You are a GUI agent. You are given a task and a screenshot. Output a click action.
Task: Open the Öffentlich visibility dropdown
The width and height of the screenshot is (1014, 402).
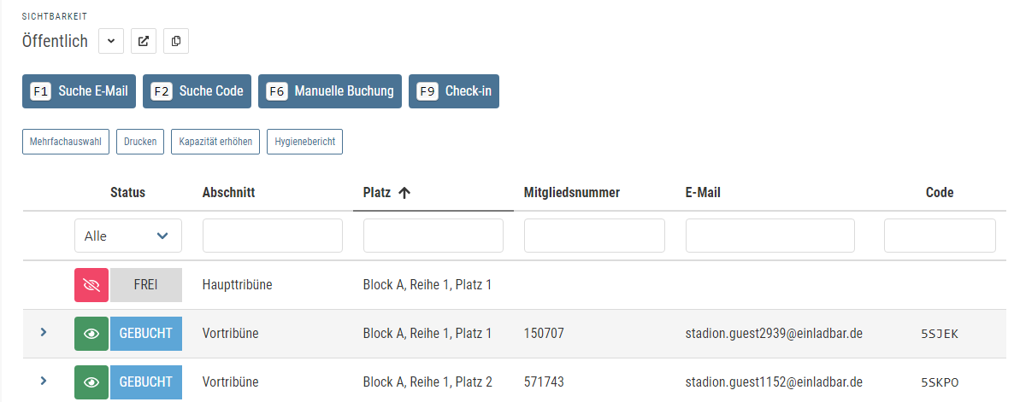[x=111, y=41]
